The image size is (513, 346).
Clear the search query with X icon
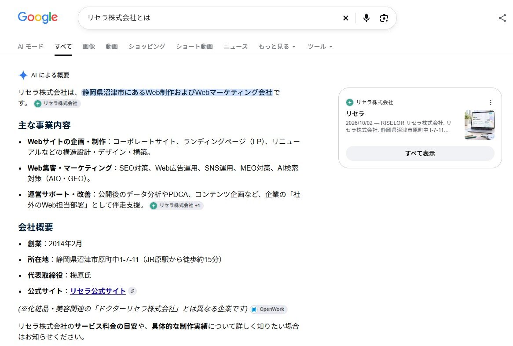(345, 18)
